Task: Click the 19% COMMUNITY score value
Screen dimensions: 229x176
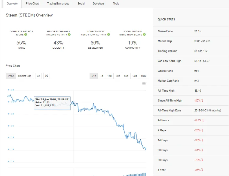Action: point(133,43)
